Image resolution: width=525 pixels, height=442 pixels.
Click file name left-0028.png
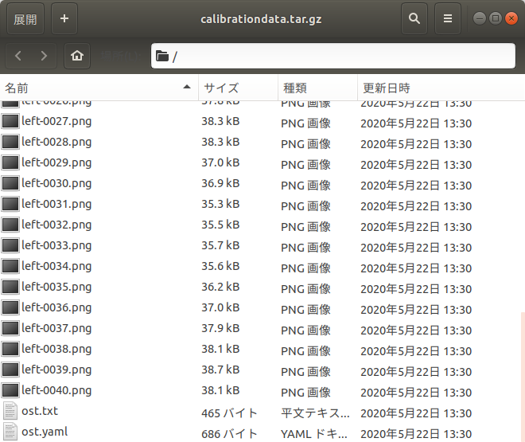click(56, 142)
